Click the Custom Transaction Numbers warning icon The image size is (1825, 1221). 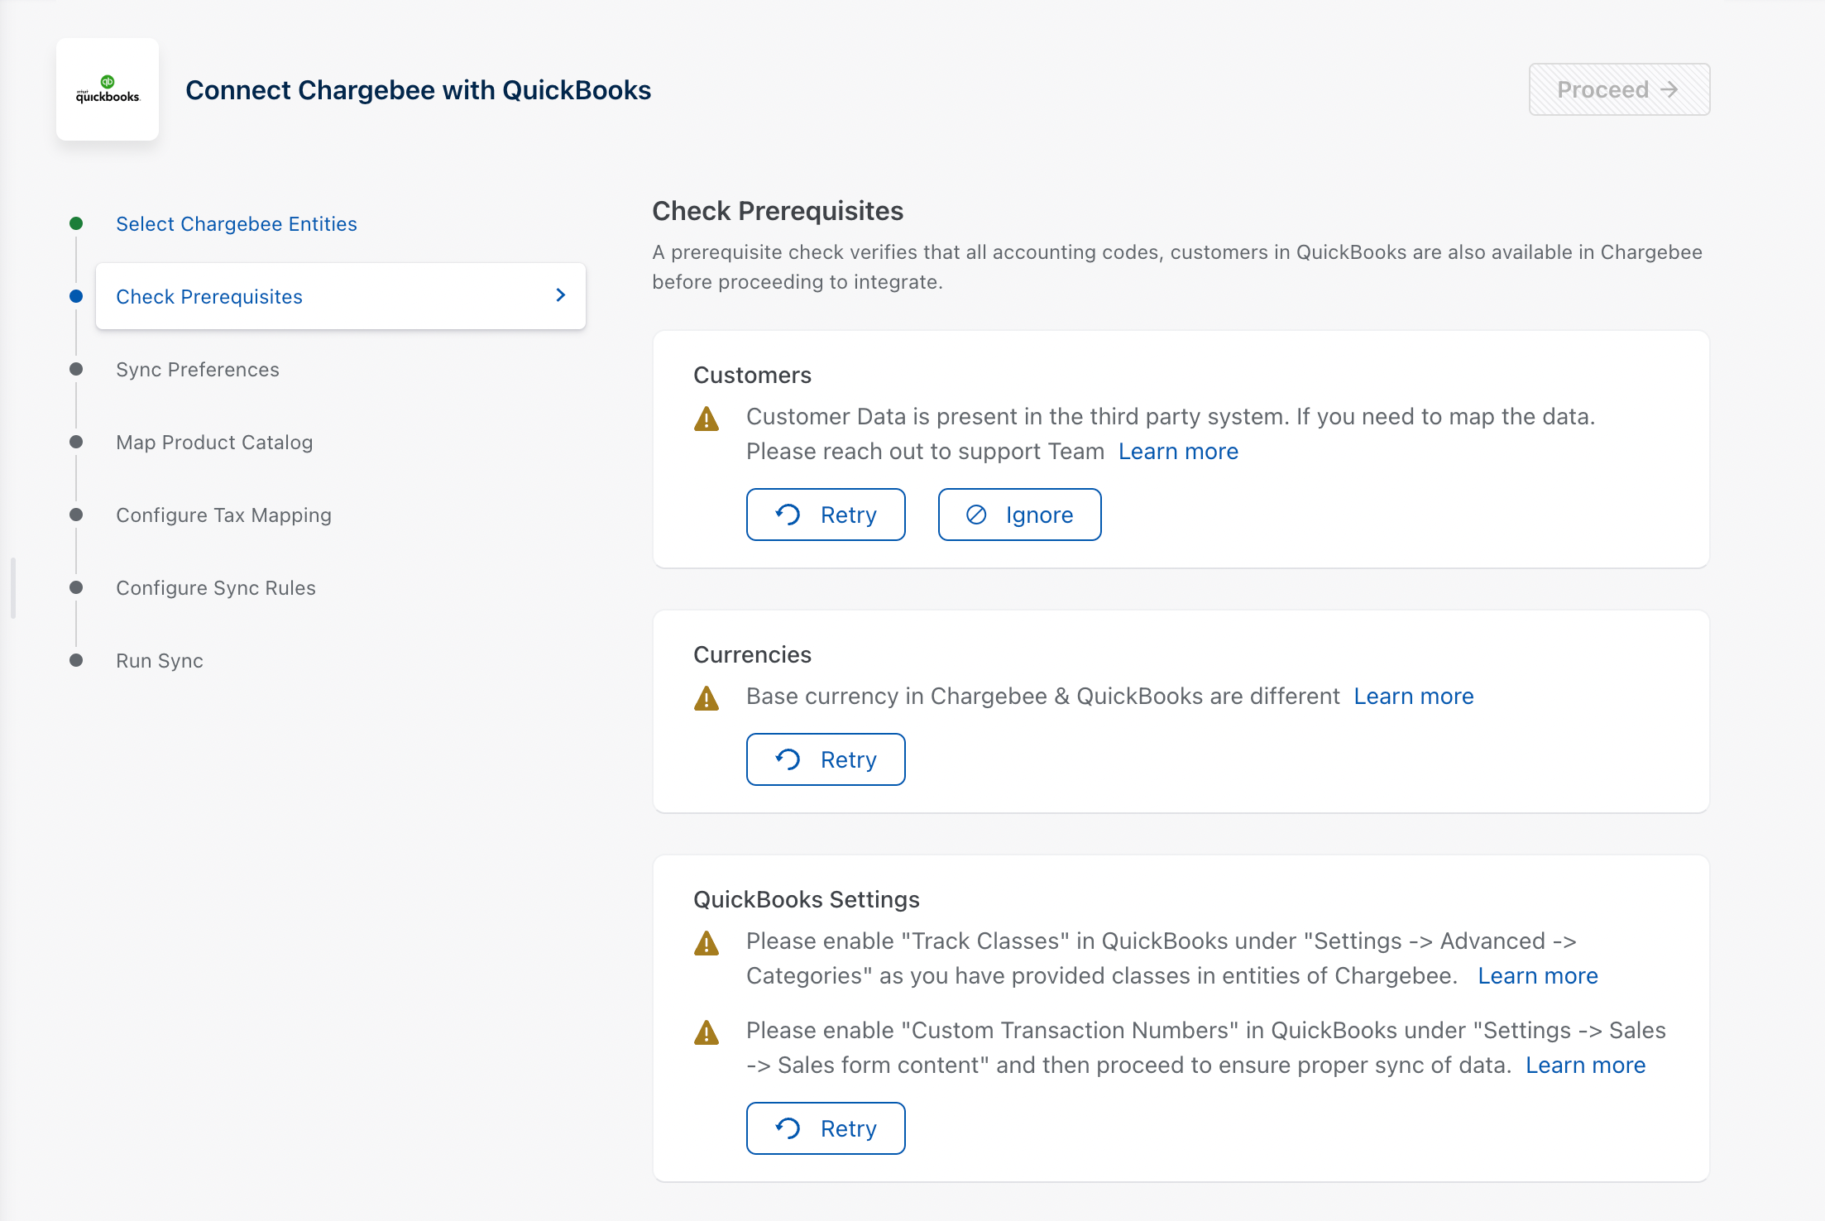click(x=707, y=1032)
